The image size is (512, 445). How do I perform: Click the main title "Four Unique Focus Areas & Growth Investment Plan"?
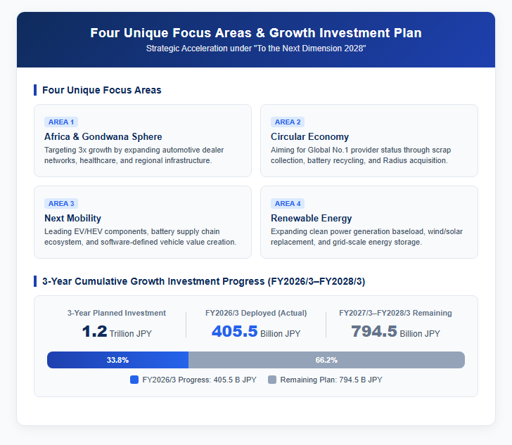(x=256, y=33)
